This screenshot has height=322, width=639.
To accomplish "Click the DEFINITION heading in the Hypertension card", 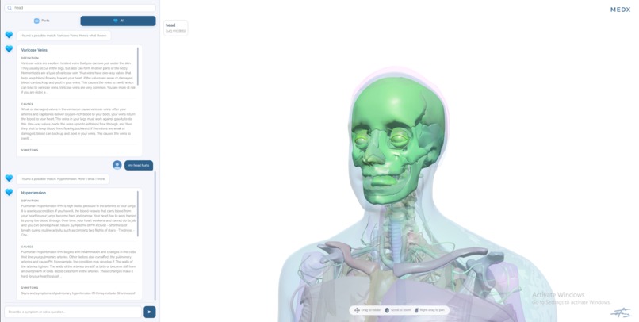I will tap(30, 201).
